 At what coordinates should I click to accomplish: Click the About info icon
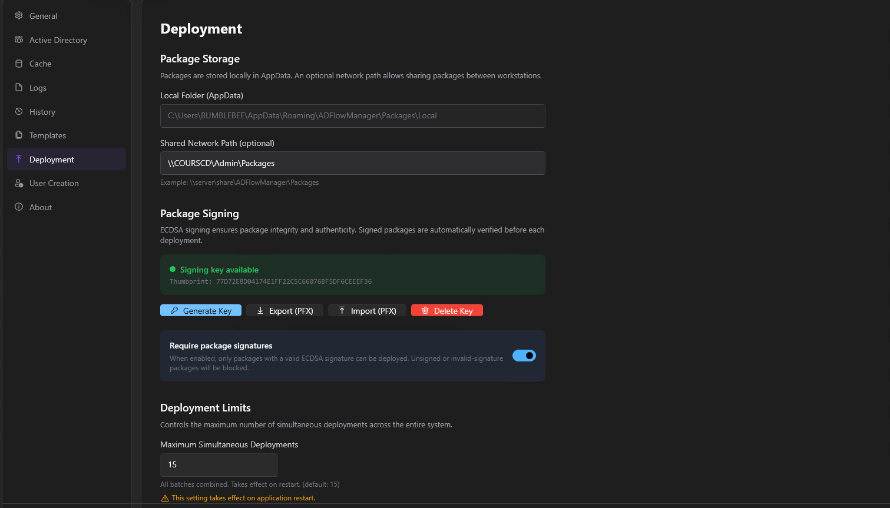(x=19, y=207)
